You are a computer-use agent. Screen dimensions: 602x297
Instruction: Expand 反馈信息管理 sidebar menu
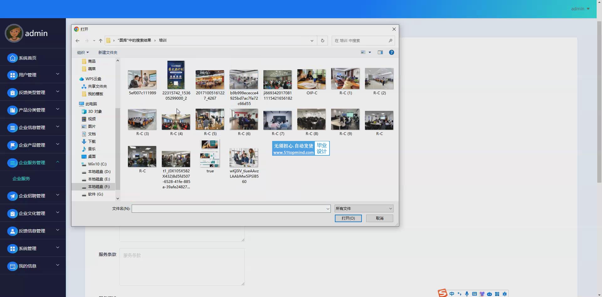(x=33, y=231)
